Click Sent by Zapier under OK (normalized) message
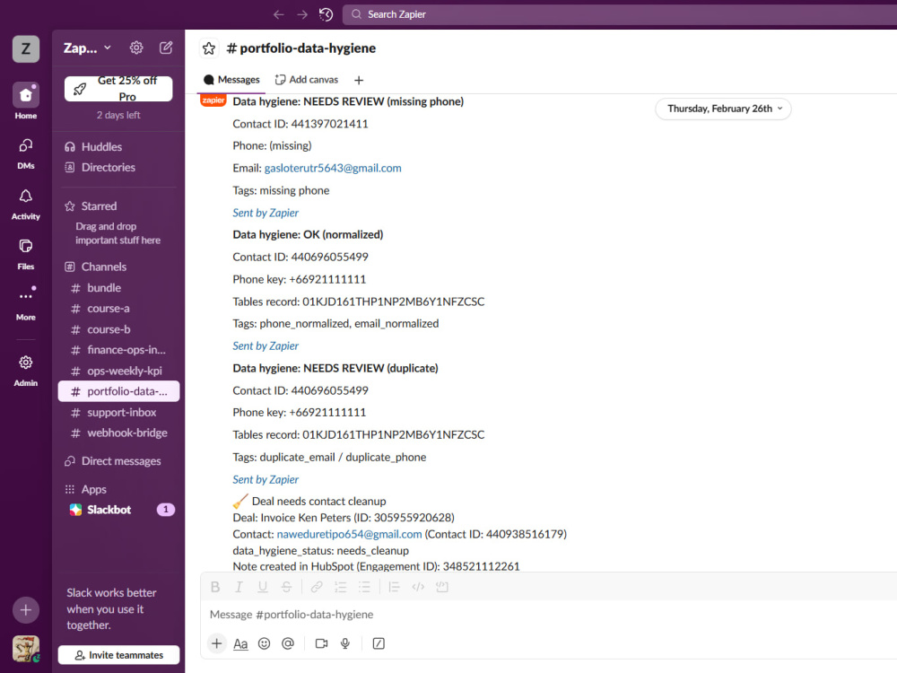The height and width of the screenshot is (673, 897). pos(266,346)
